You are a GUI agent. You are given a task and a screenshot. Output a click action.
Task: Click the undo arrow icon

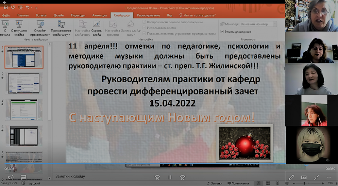coord(27,7)
